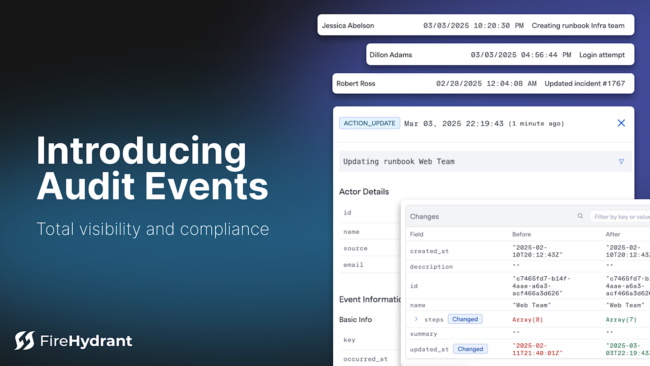650x366 pixels.
Task: Click the Changes panel title
Action: [424, 216]
